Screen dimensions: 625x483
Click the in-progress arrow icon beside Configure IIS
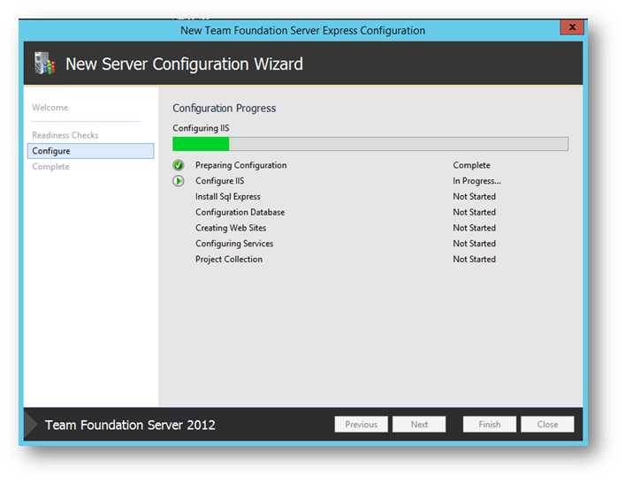[x=179, y=181]
